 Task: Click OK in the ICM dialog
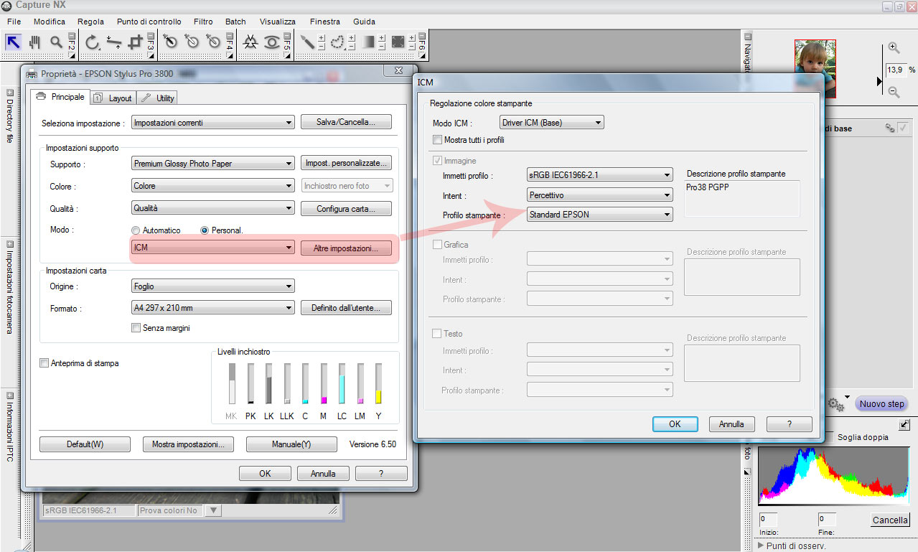(x=675, y=424)
